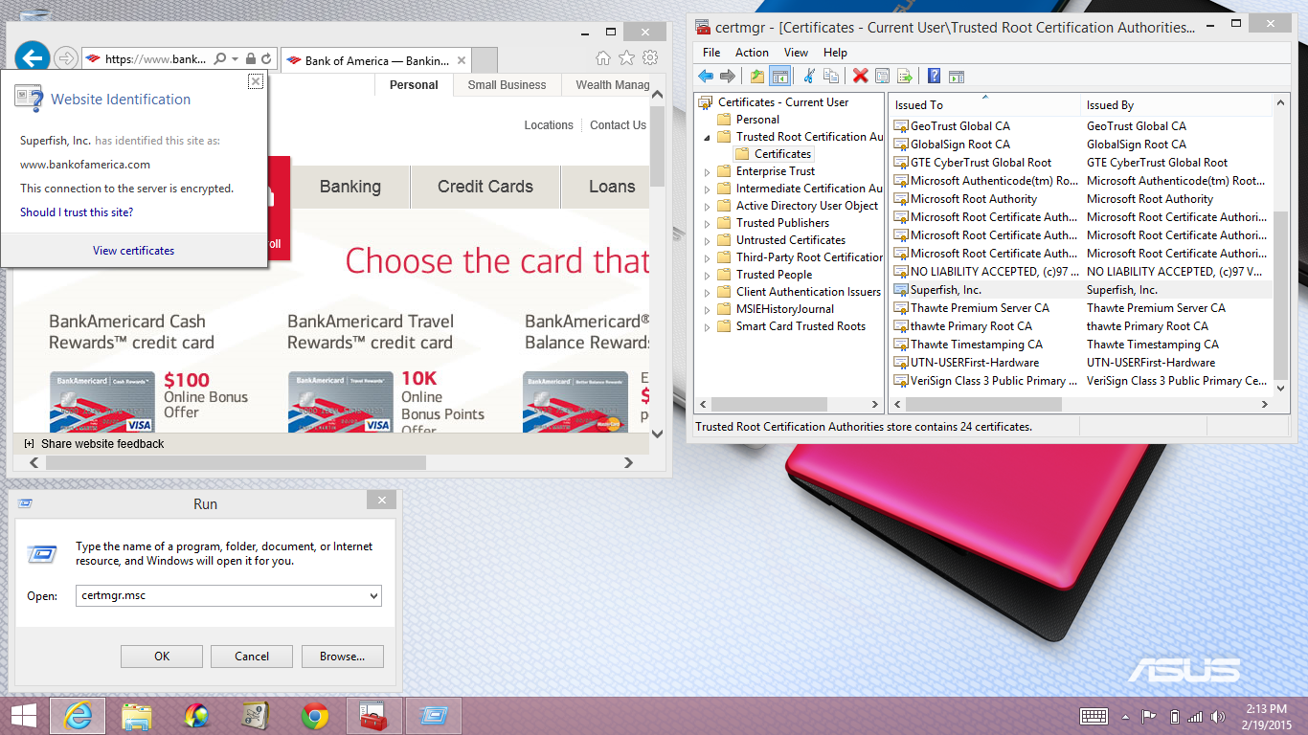Open Locations link on bank page
1308x735 pixels.
pyautogui.click(x=549, y=125)
